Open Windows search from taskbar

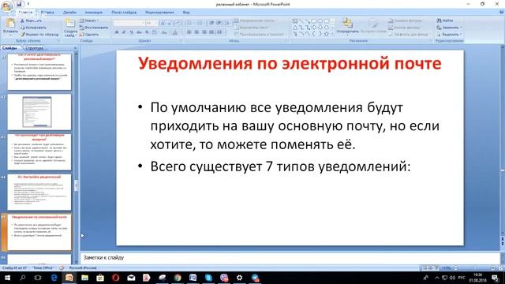pyautogui.click(x=23, y=278)
